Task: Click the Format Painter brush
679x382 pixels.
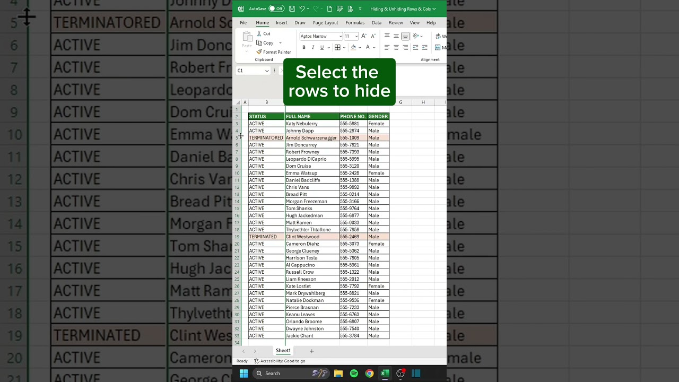Action: point(259,52)
